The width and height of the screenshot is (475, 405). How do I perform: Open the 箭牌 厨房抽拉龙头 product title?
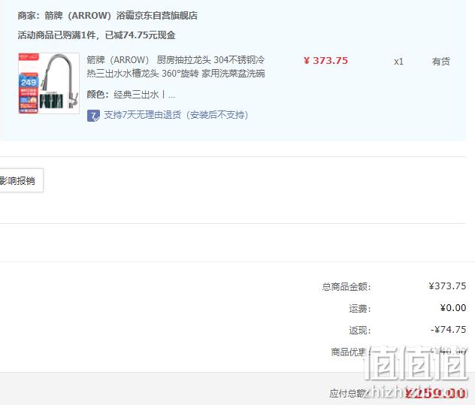coord(176,67)
